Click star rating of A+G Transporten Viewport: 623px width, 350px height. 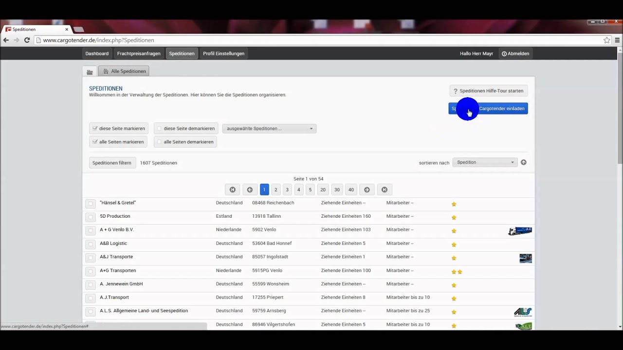click(x=457, y=272)
